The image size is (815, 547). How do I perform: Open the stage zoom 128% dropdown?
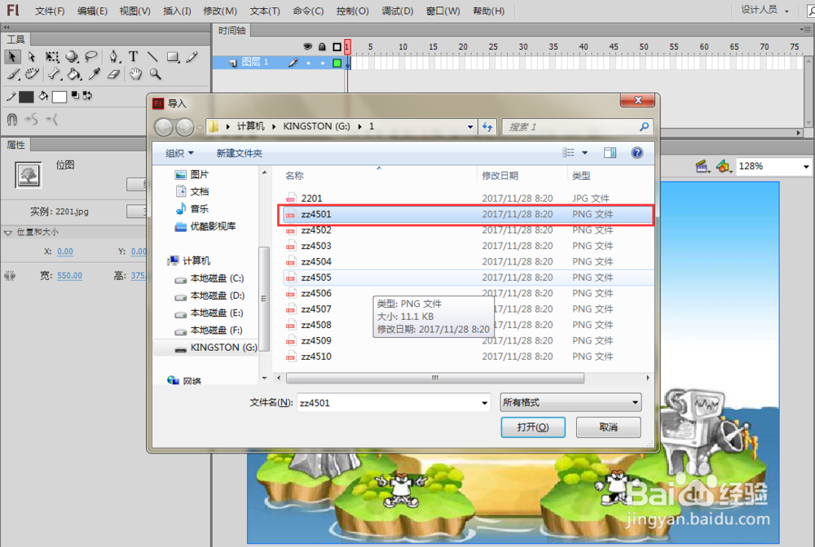(x=806, y=167)
